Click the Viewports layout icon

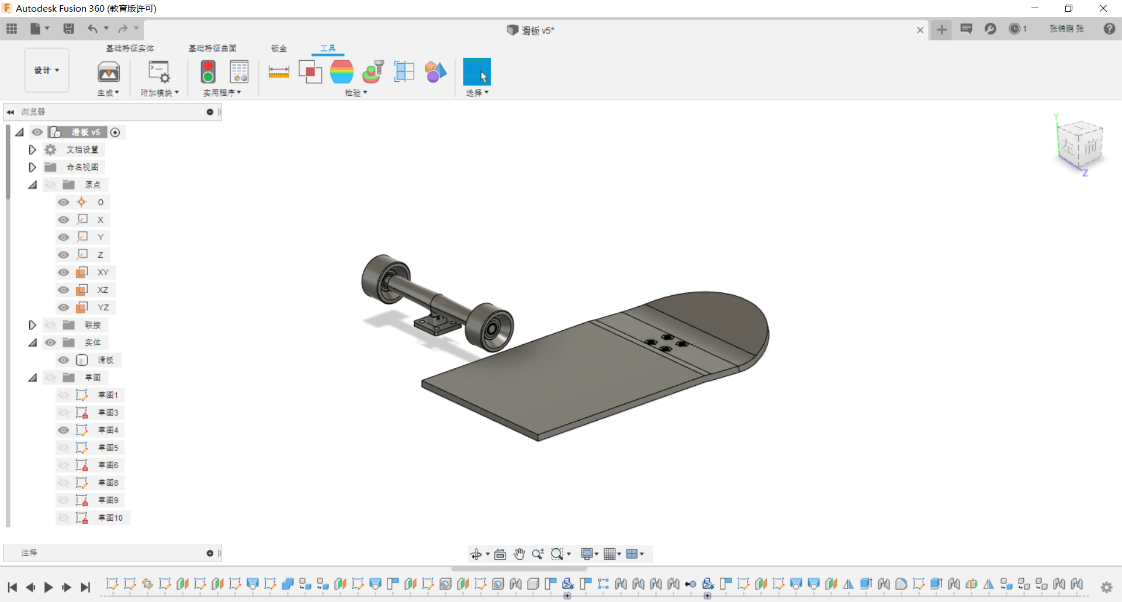[632, 554]
